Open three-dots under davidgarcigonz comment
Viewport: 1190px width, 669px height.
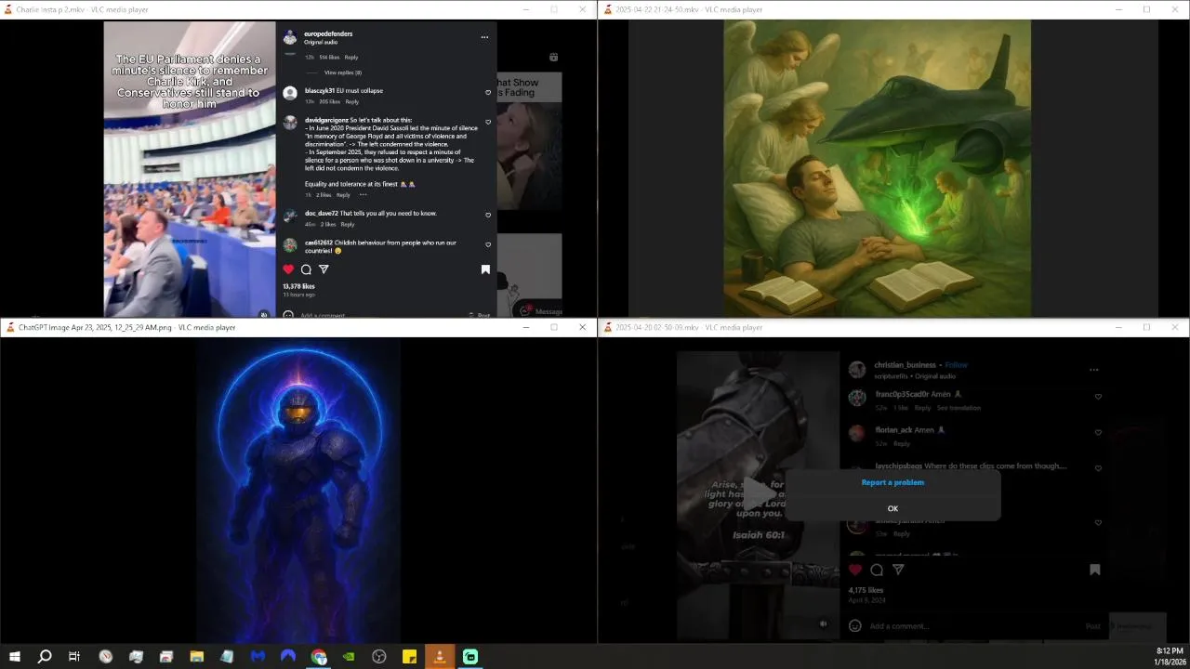[x=363, y=195]
